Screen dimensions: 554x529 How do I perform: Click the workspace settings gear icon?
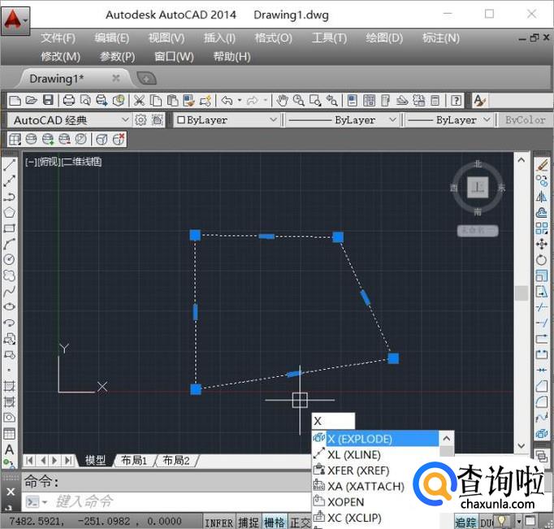pyautogui.click(x=141, y=120)
